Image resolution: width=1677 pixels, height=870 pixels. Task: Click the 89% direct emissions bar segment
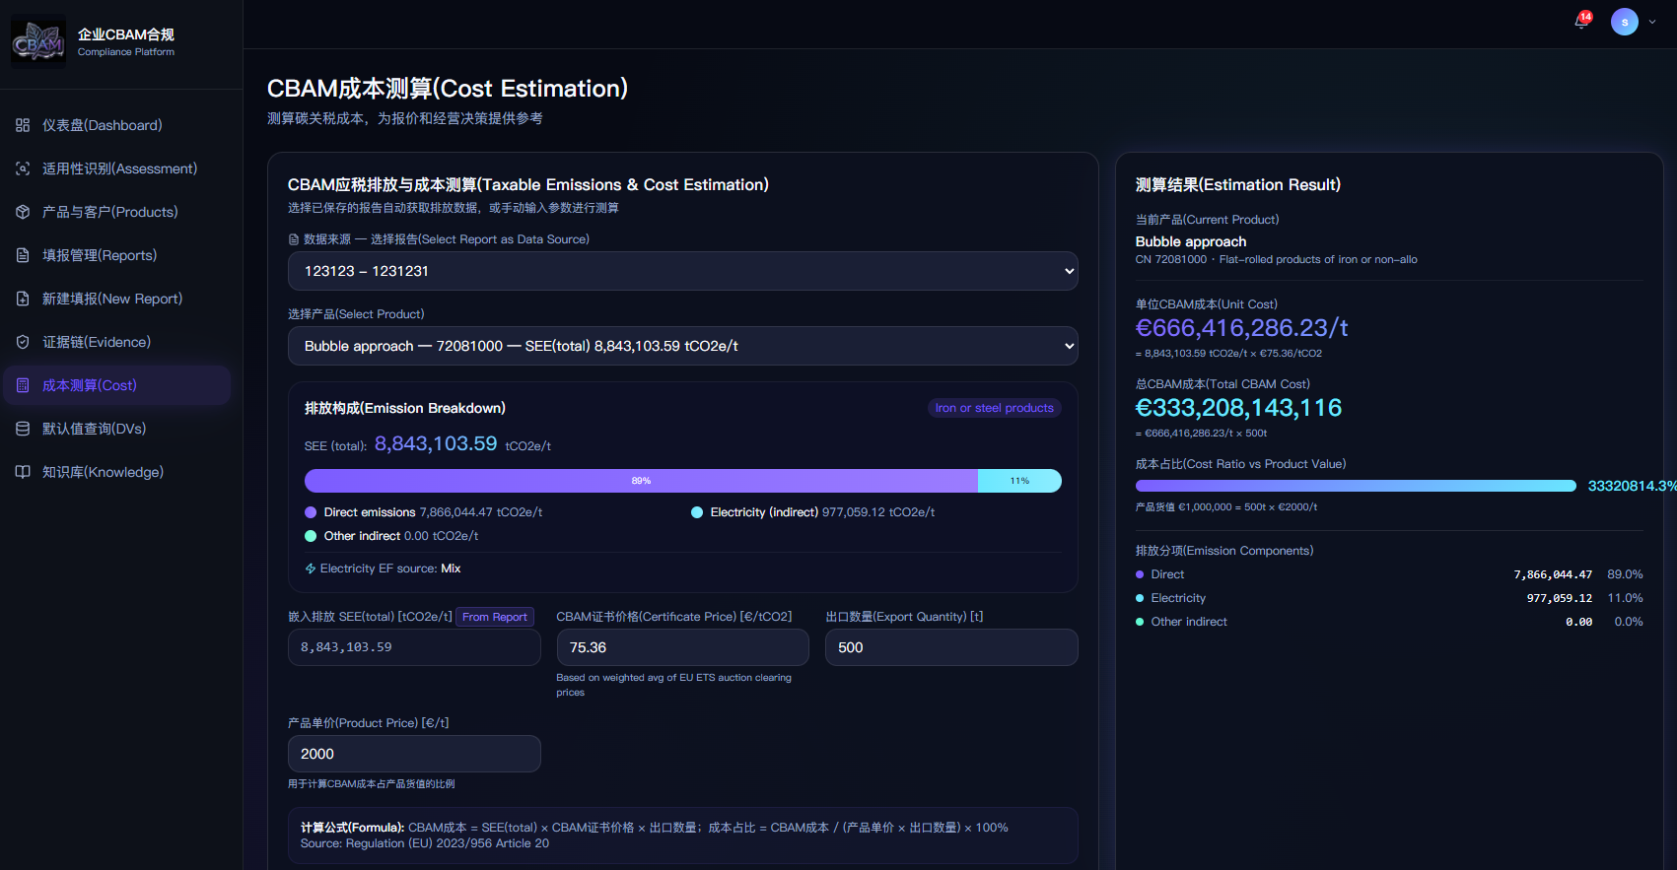[641, 481]
